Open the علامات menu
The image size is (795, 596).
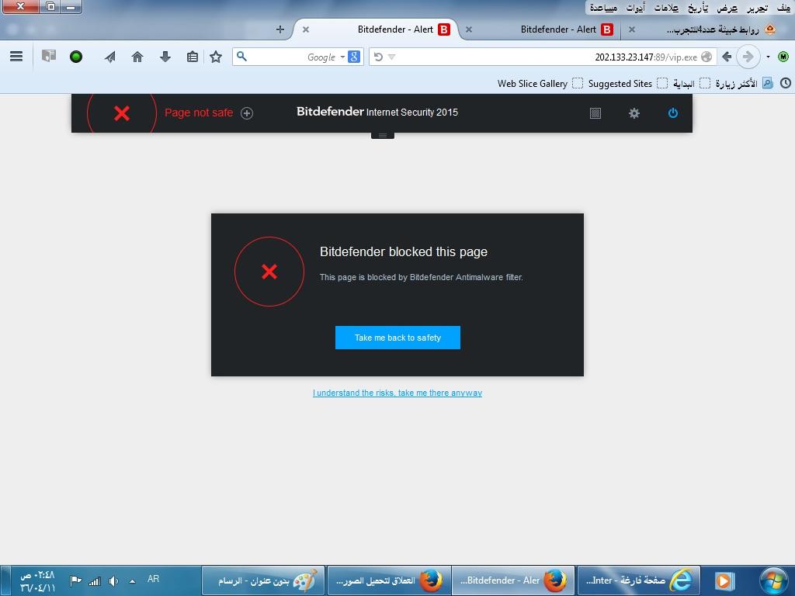coord(666,8)
